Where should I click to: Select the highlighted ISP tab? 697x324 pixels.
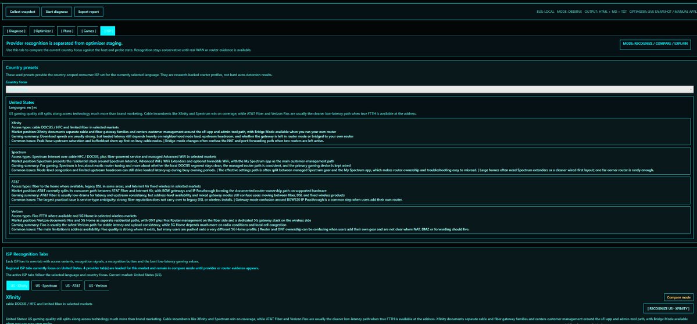[108, 31]
